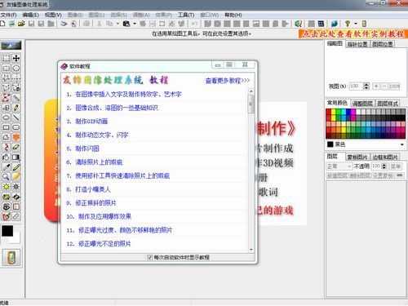Viewport: 408px width, 306px height.
Task: Click the tutorial list scrollbar up arrow
Action: click(x=251, y=91)
